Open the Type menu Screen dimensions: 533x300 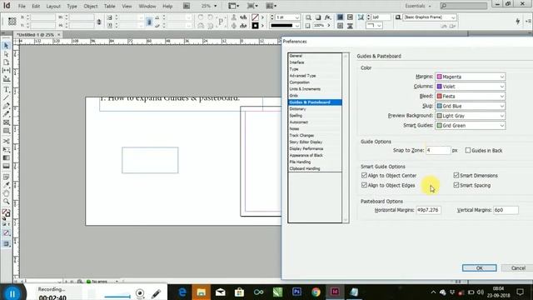coord(72,6)
